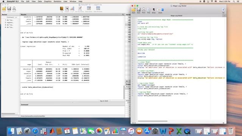Click the '* Log-Log Model' comment line
Image resolution: width=242 pixels, height=136 pixels.
144,92
